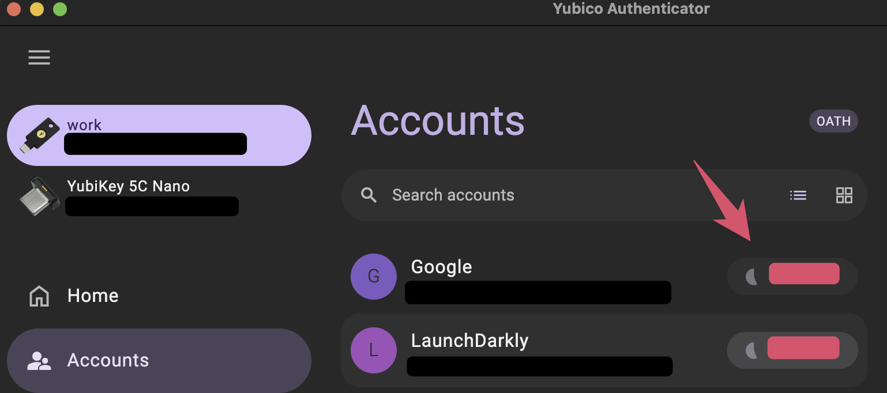Click the magnifier search icon
Viewport: 887px width, 393px height.
tap(369, 195)
